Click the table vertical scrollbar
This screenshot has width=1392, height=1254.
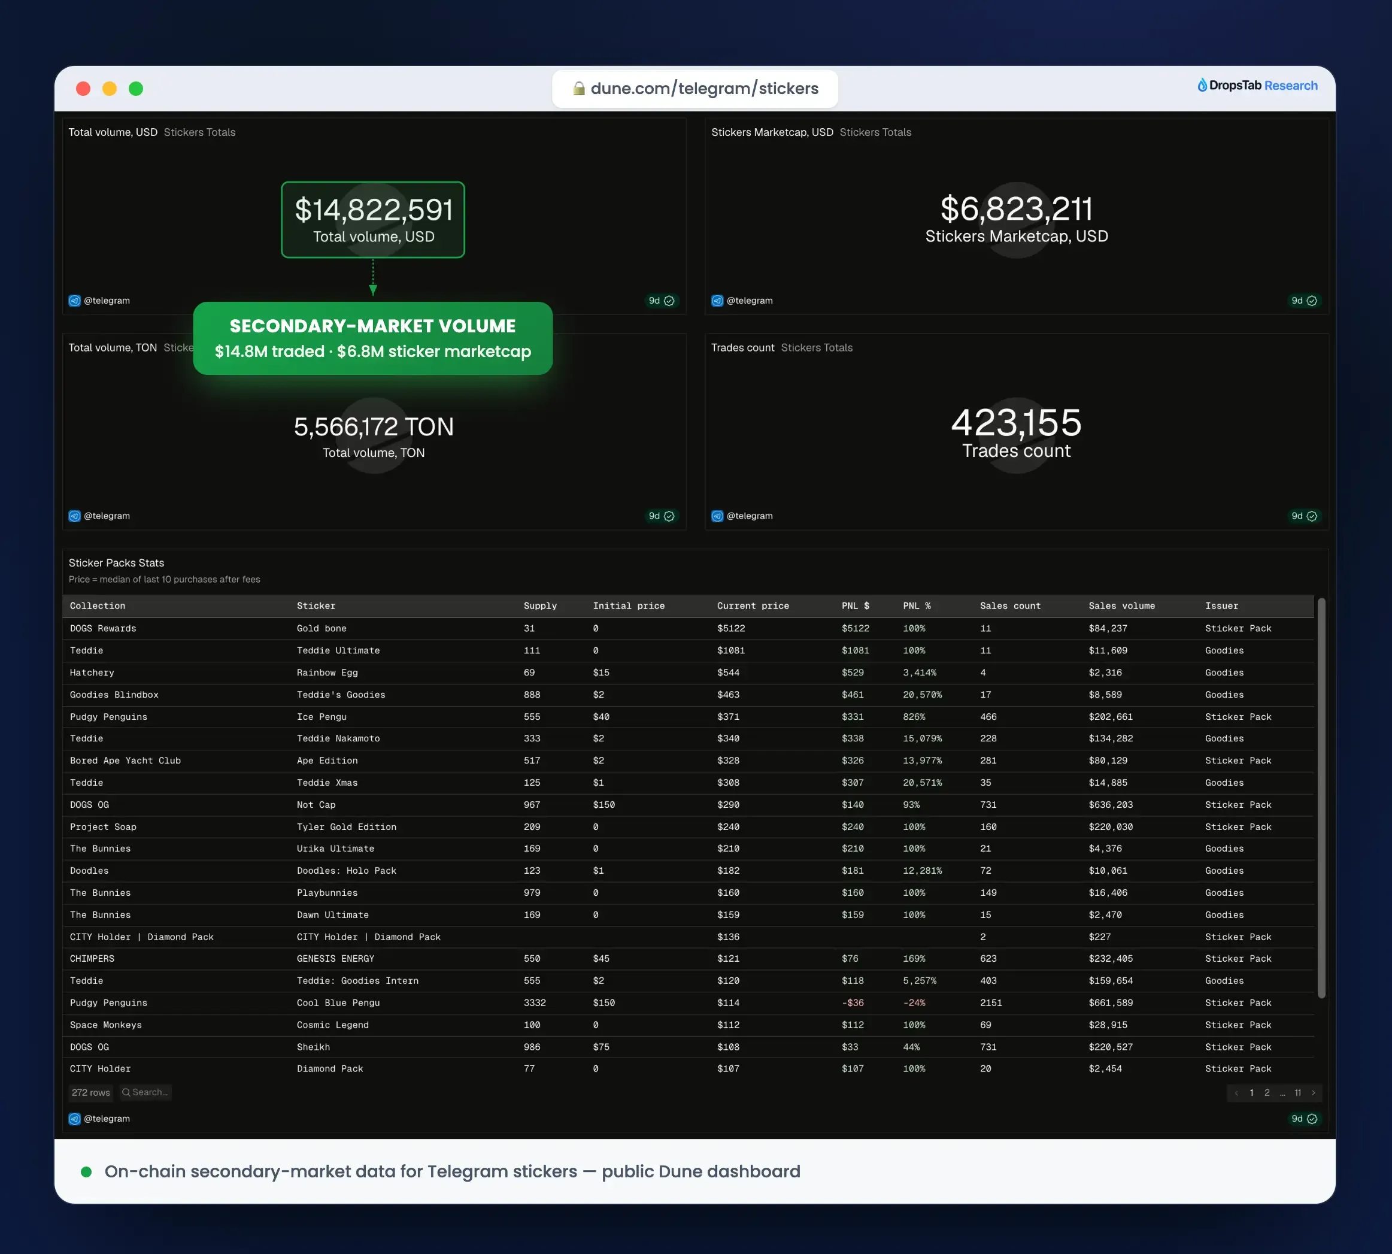(1321, 798)
